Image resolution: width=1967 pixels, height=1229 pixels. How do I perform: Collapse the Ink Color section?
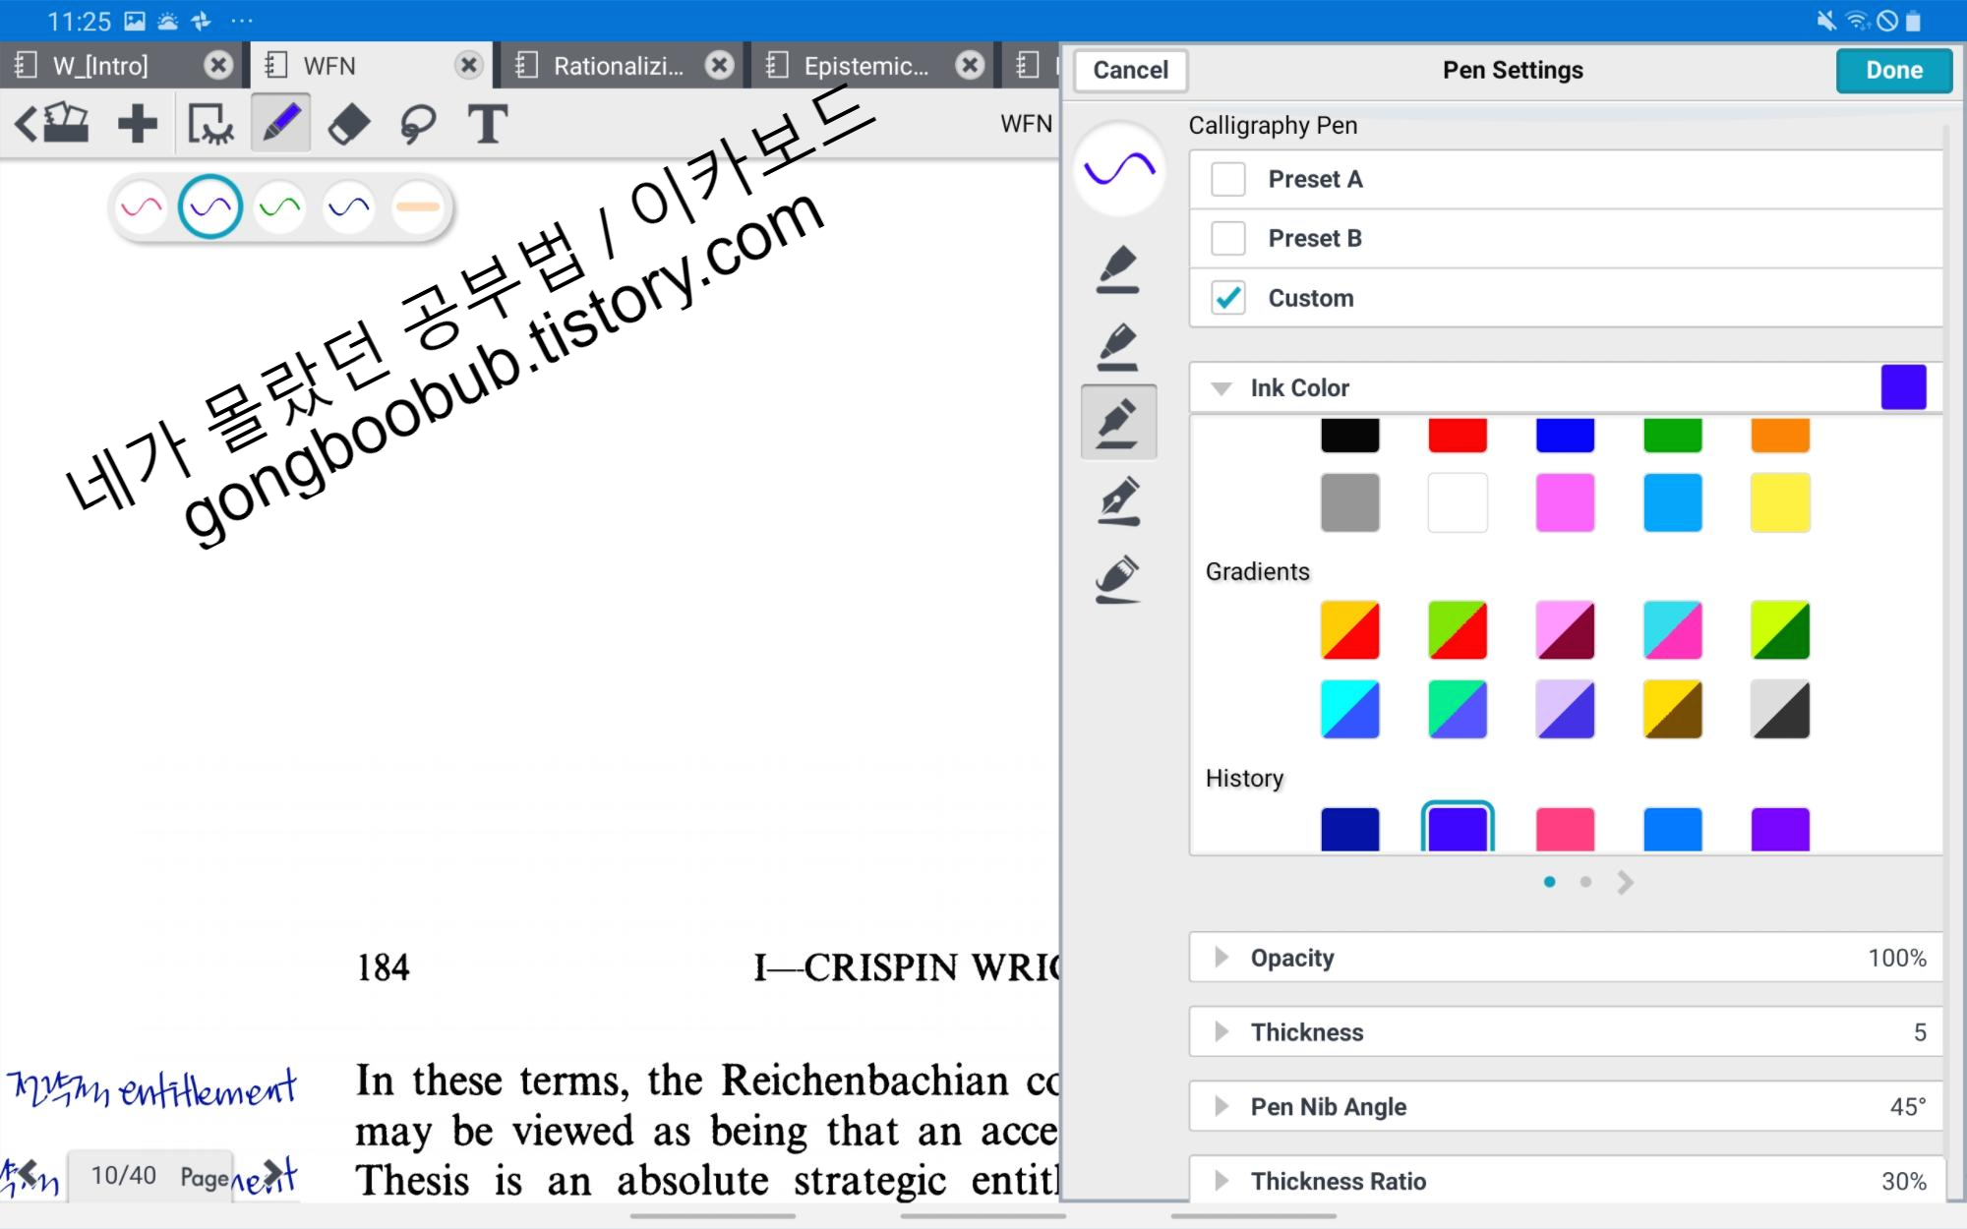pyautogui.click(x=1222, y=388)
